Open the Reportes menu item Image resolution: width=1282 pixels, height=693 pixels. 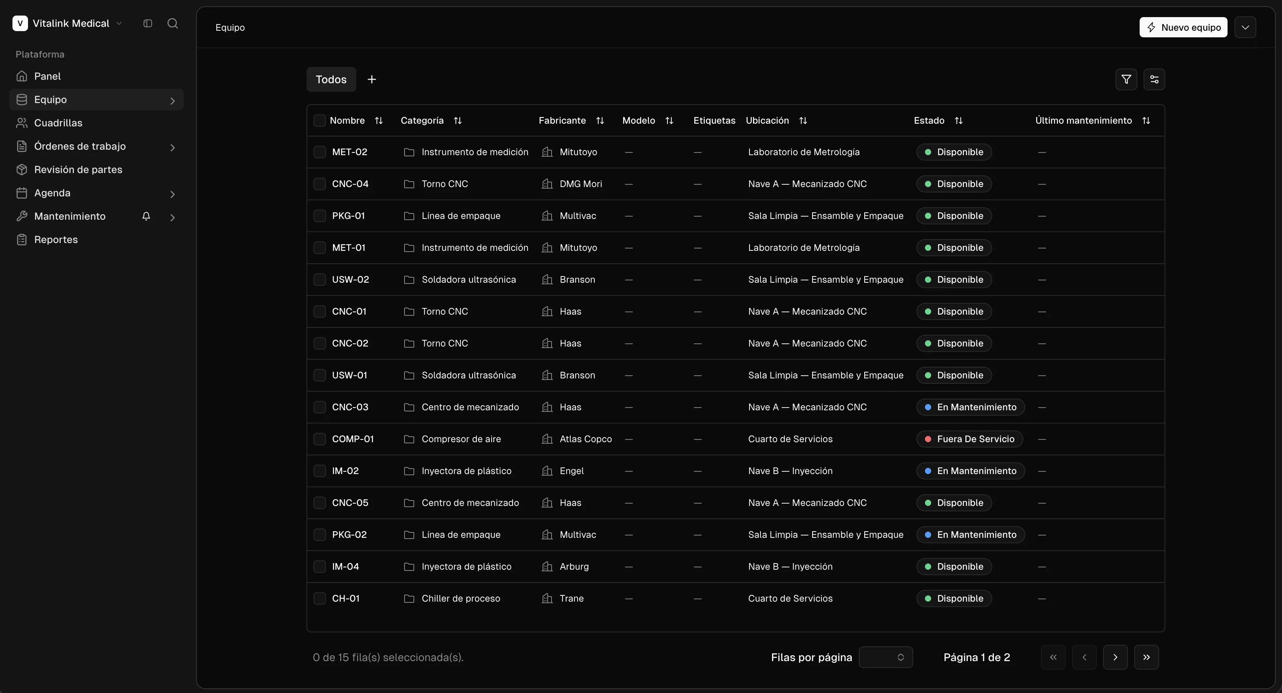(96, 240)
